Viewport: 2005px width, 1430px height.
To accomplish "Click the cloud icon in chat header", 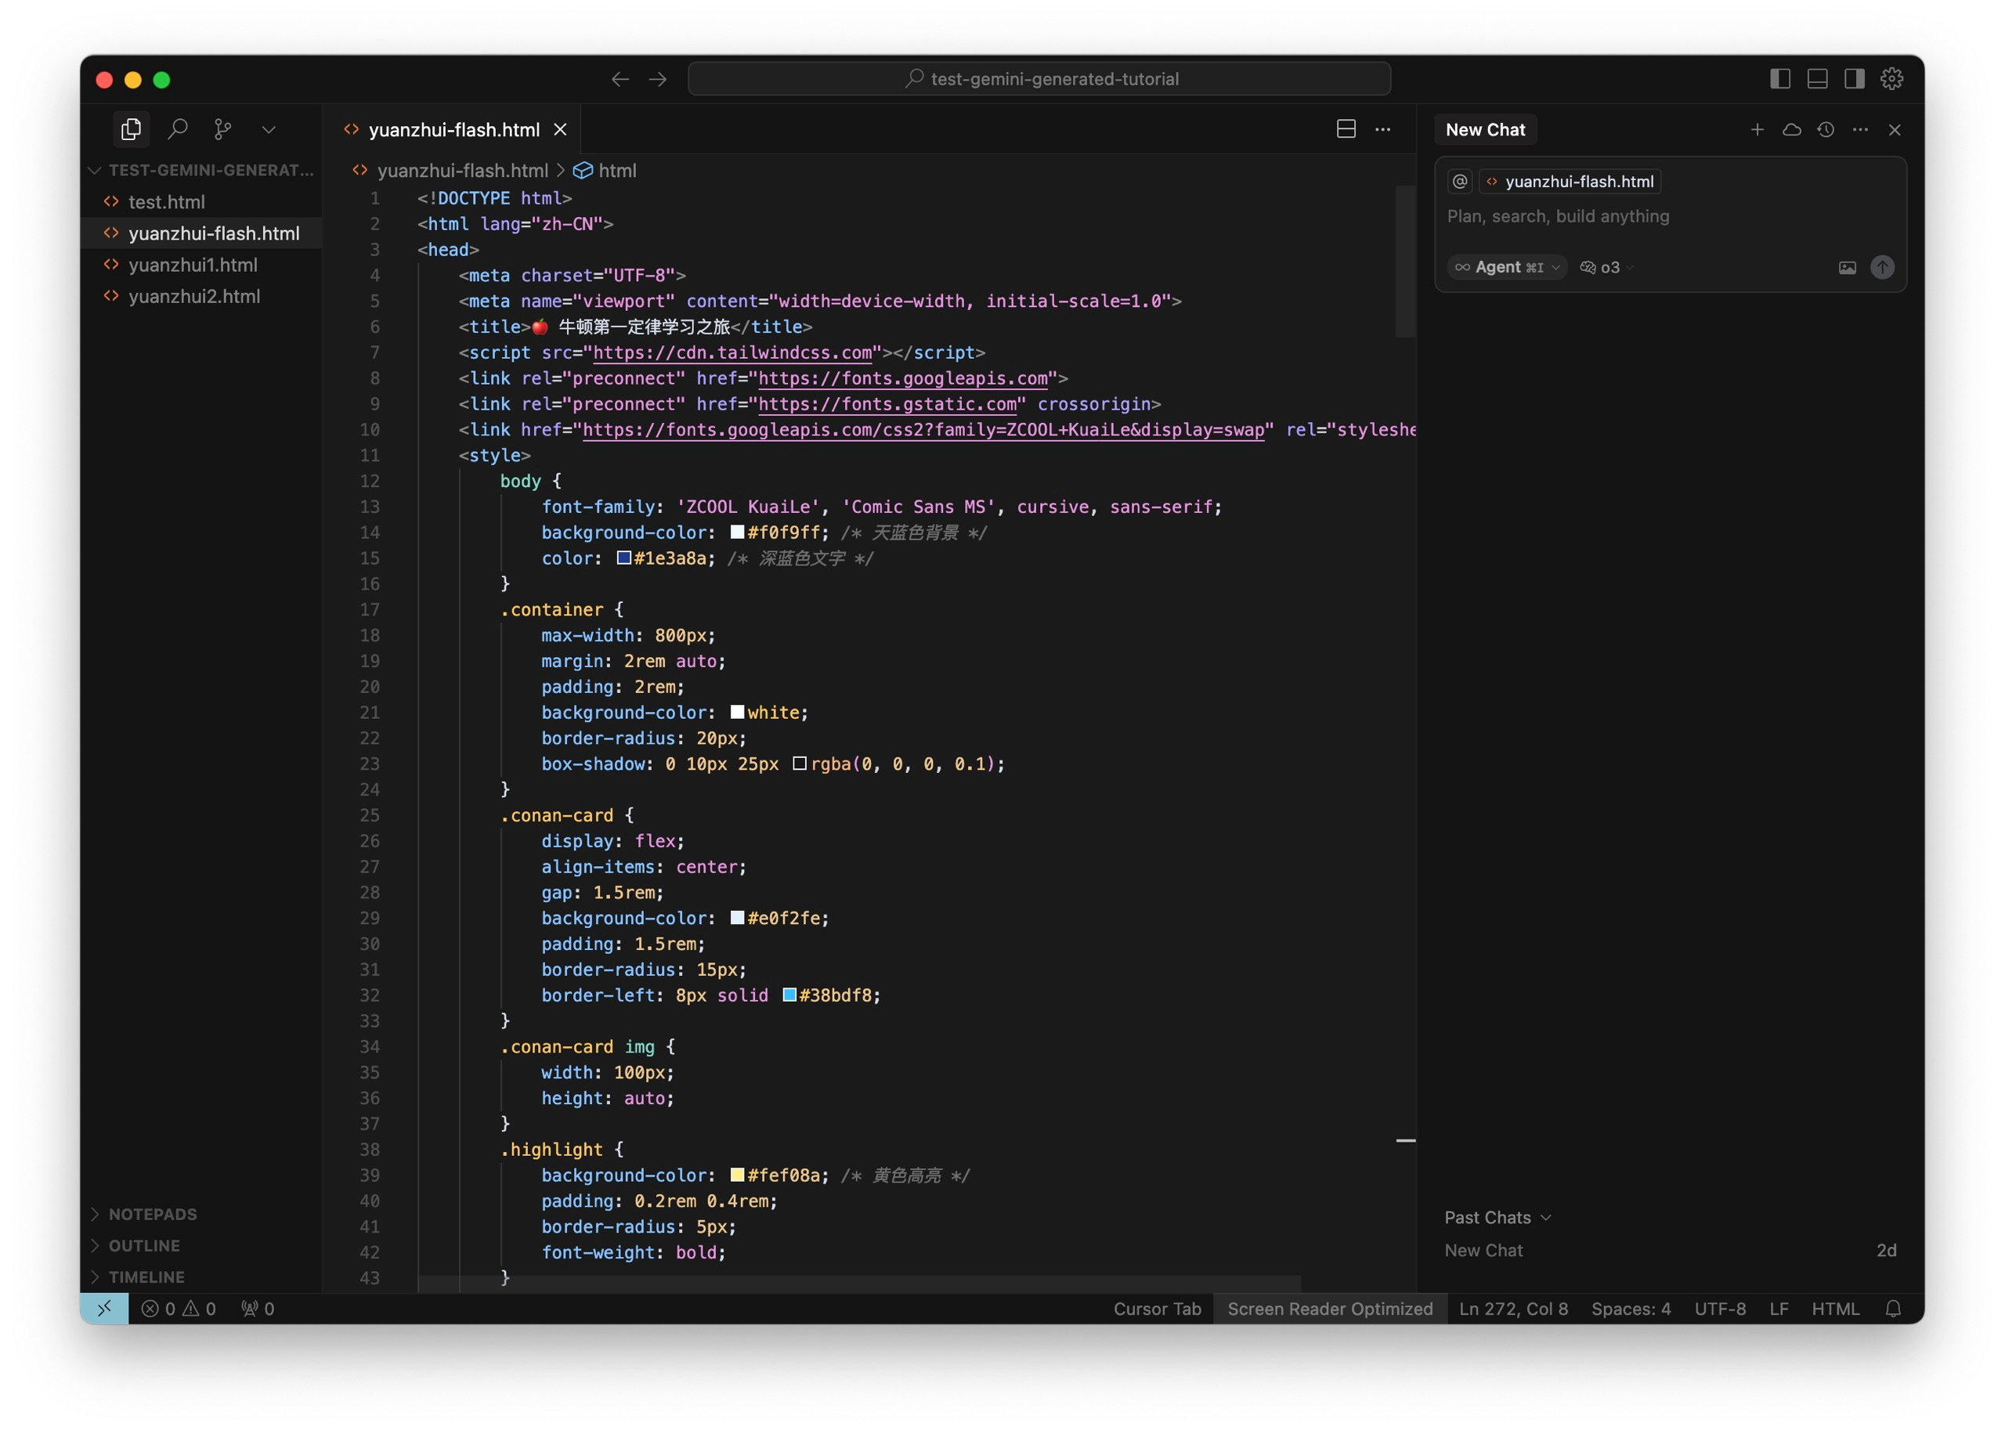I will [x=1791, y=129].
